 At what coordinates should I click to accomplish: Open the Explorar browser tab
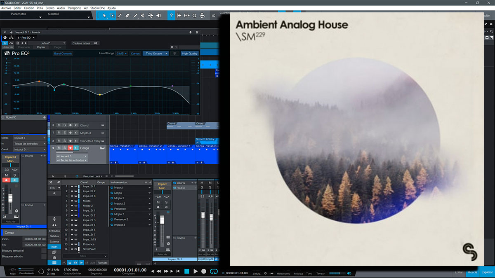point(487,272)
